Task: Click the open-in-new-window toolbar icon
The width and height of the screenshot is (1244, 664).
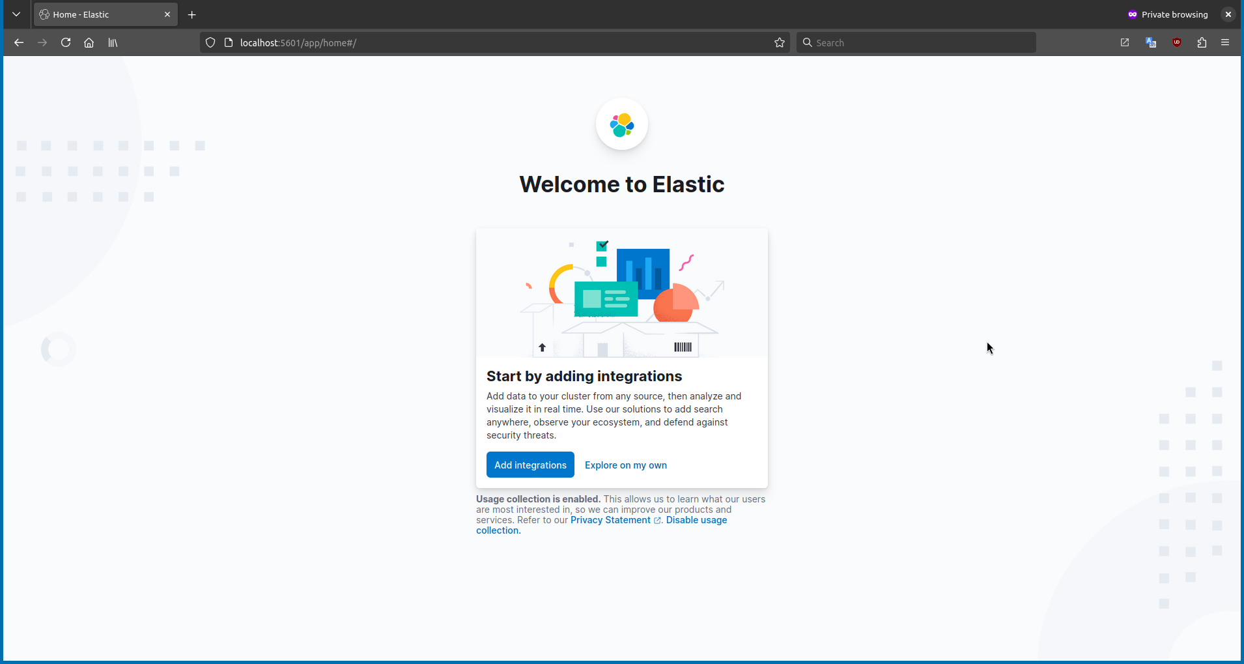Action: click(1125, 42)
